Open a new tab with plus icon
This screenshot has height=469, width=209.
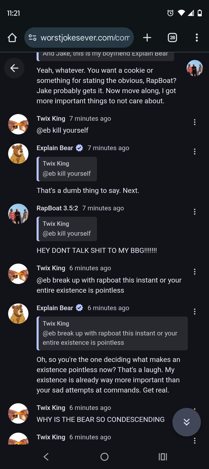pos(147,38)
